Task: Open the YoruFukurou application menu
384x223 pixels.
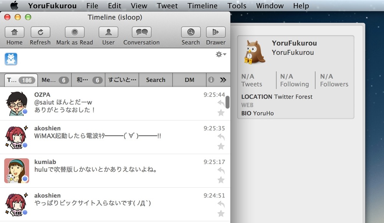Action: point(52,6)
